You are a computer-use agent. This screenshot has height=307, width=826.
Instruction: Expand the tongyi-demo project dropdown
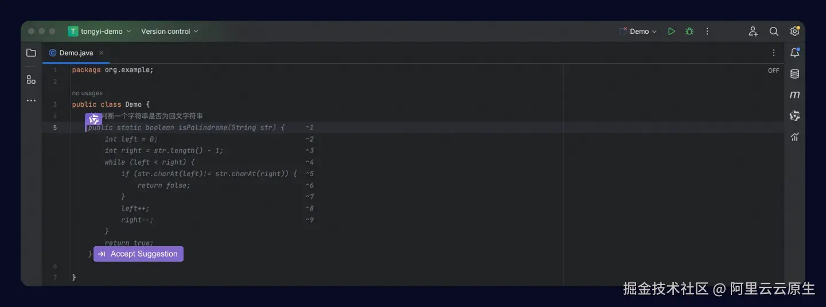(x=100, y=32)
